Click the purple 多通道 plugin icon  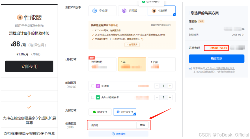click(x=98, y=86)
